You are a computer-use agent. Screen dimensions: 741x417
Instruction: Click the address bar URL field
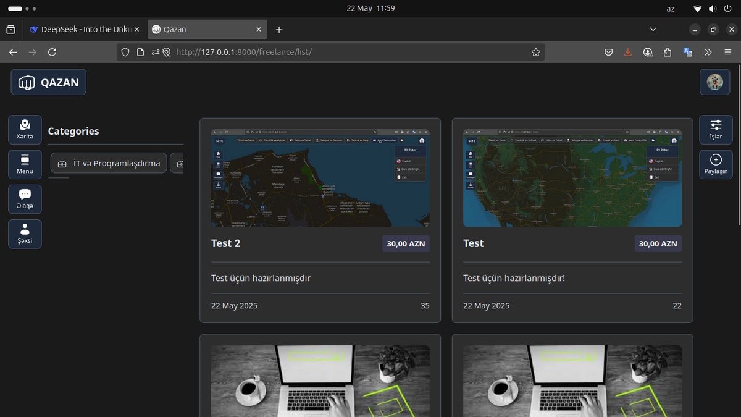[x=330, y=52]
